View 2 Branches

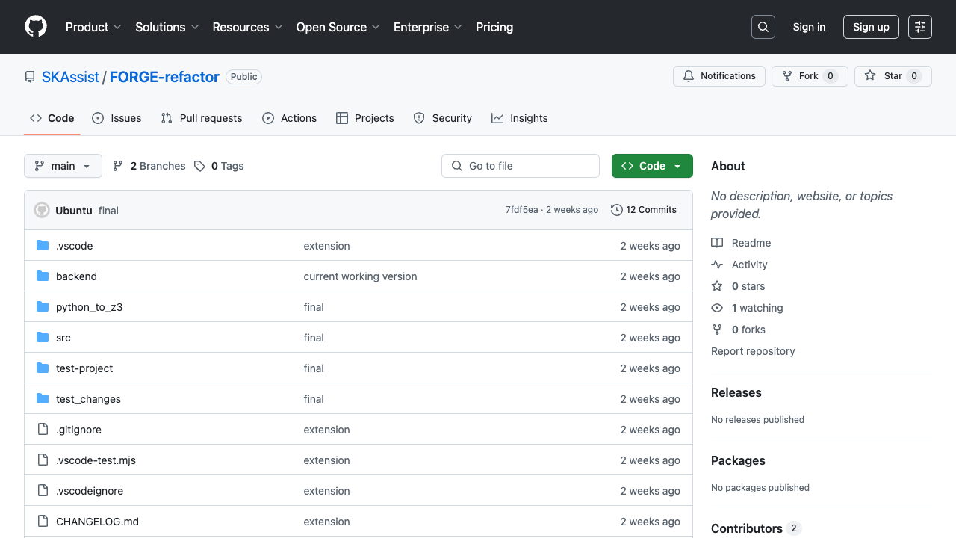tap(149, 166)
